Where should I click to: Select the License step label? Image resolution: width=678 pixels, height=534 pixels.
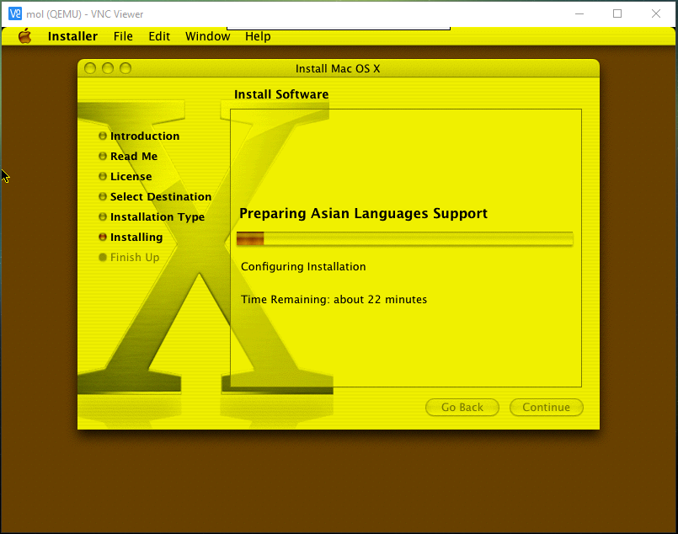131,176
